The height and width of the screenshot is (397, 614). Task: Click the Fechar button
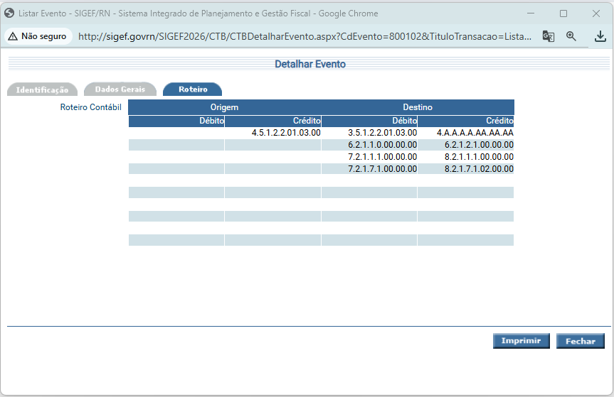pos(580,342)
